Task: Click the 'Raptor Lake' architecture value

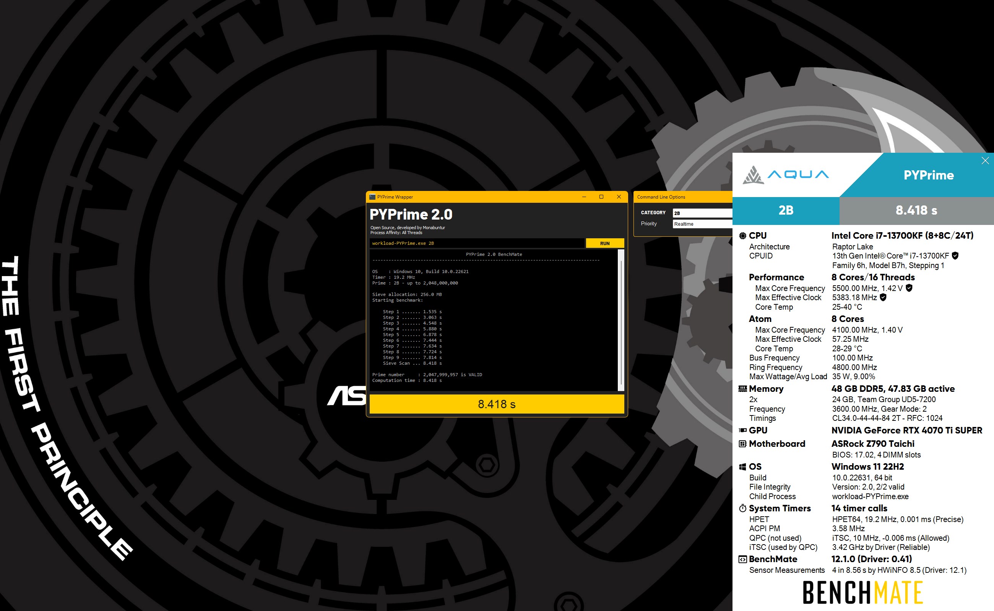Action: click(853, 247)
